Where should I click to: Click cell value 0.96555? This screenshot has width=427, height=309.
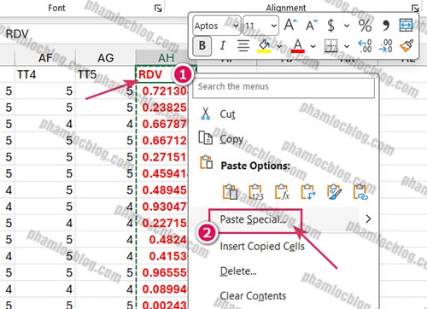165,272
